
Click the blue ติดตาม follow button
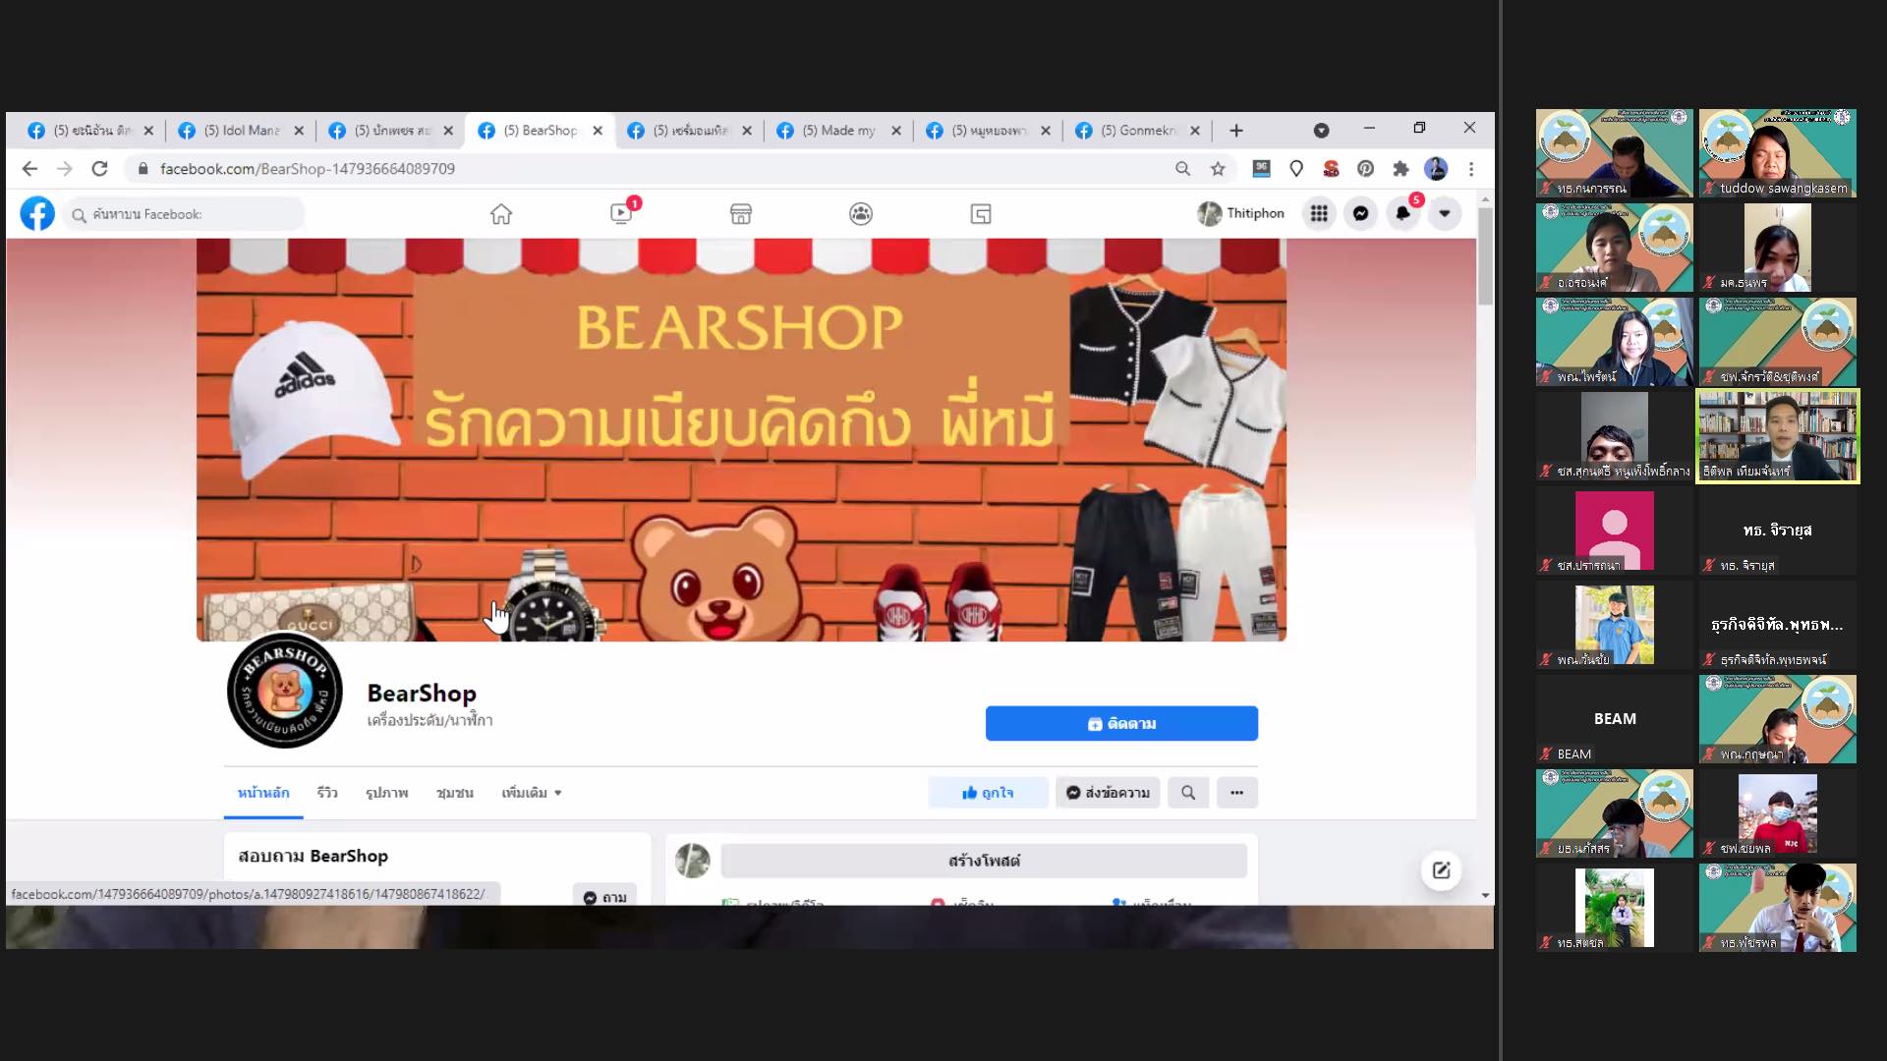tap(1121, 723)
